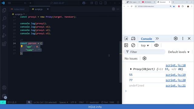
Task: Clear the console
Action: (133, 45)
